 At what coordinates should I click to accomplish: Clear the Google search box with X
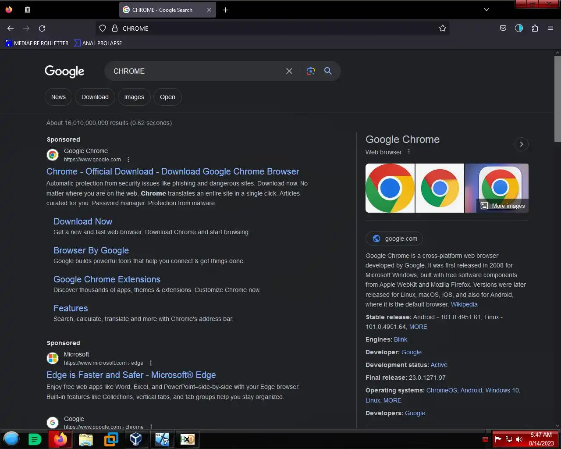tap(289, 71)
